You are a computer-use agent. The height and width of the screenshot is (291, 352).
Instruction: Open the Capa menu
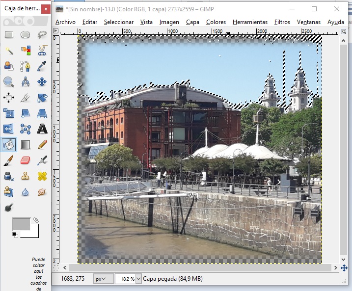(x=192, y=22)
